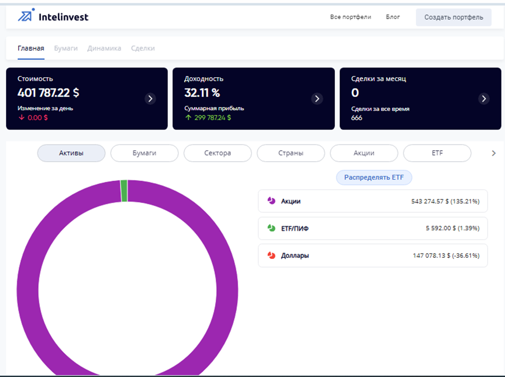Click the Intelinvest logo icon
Image resolution: width=505 pixels, height=377 pixels.
pos(25,16)
